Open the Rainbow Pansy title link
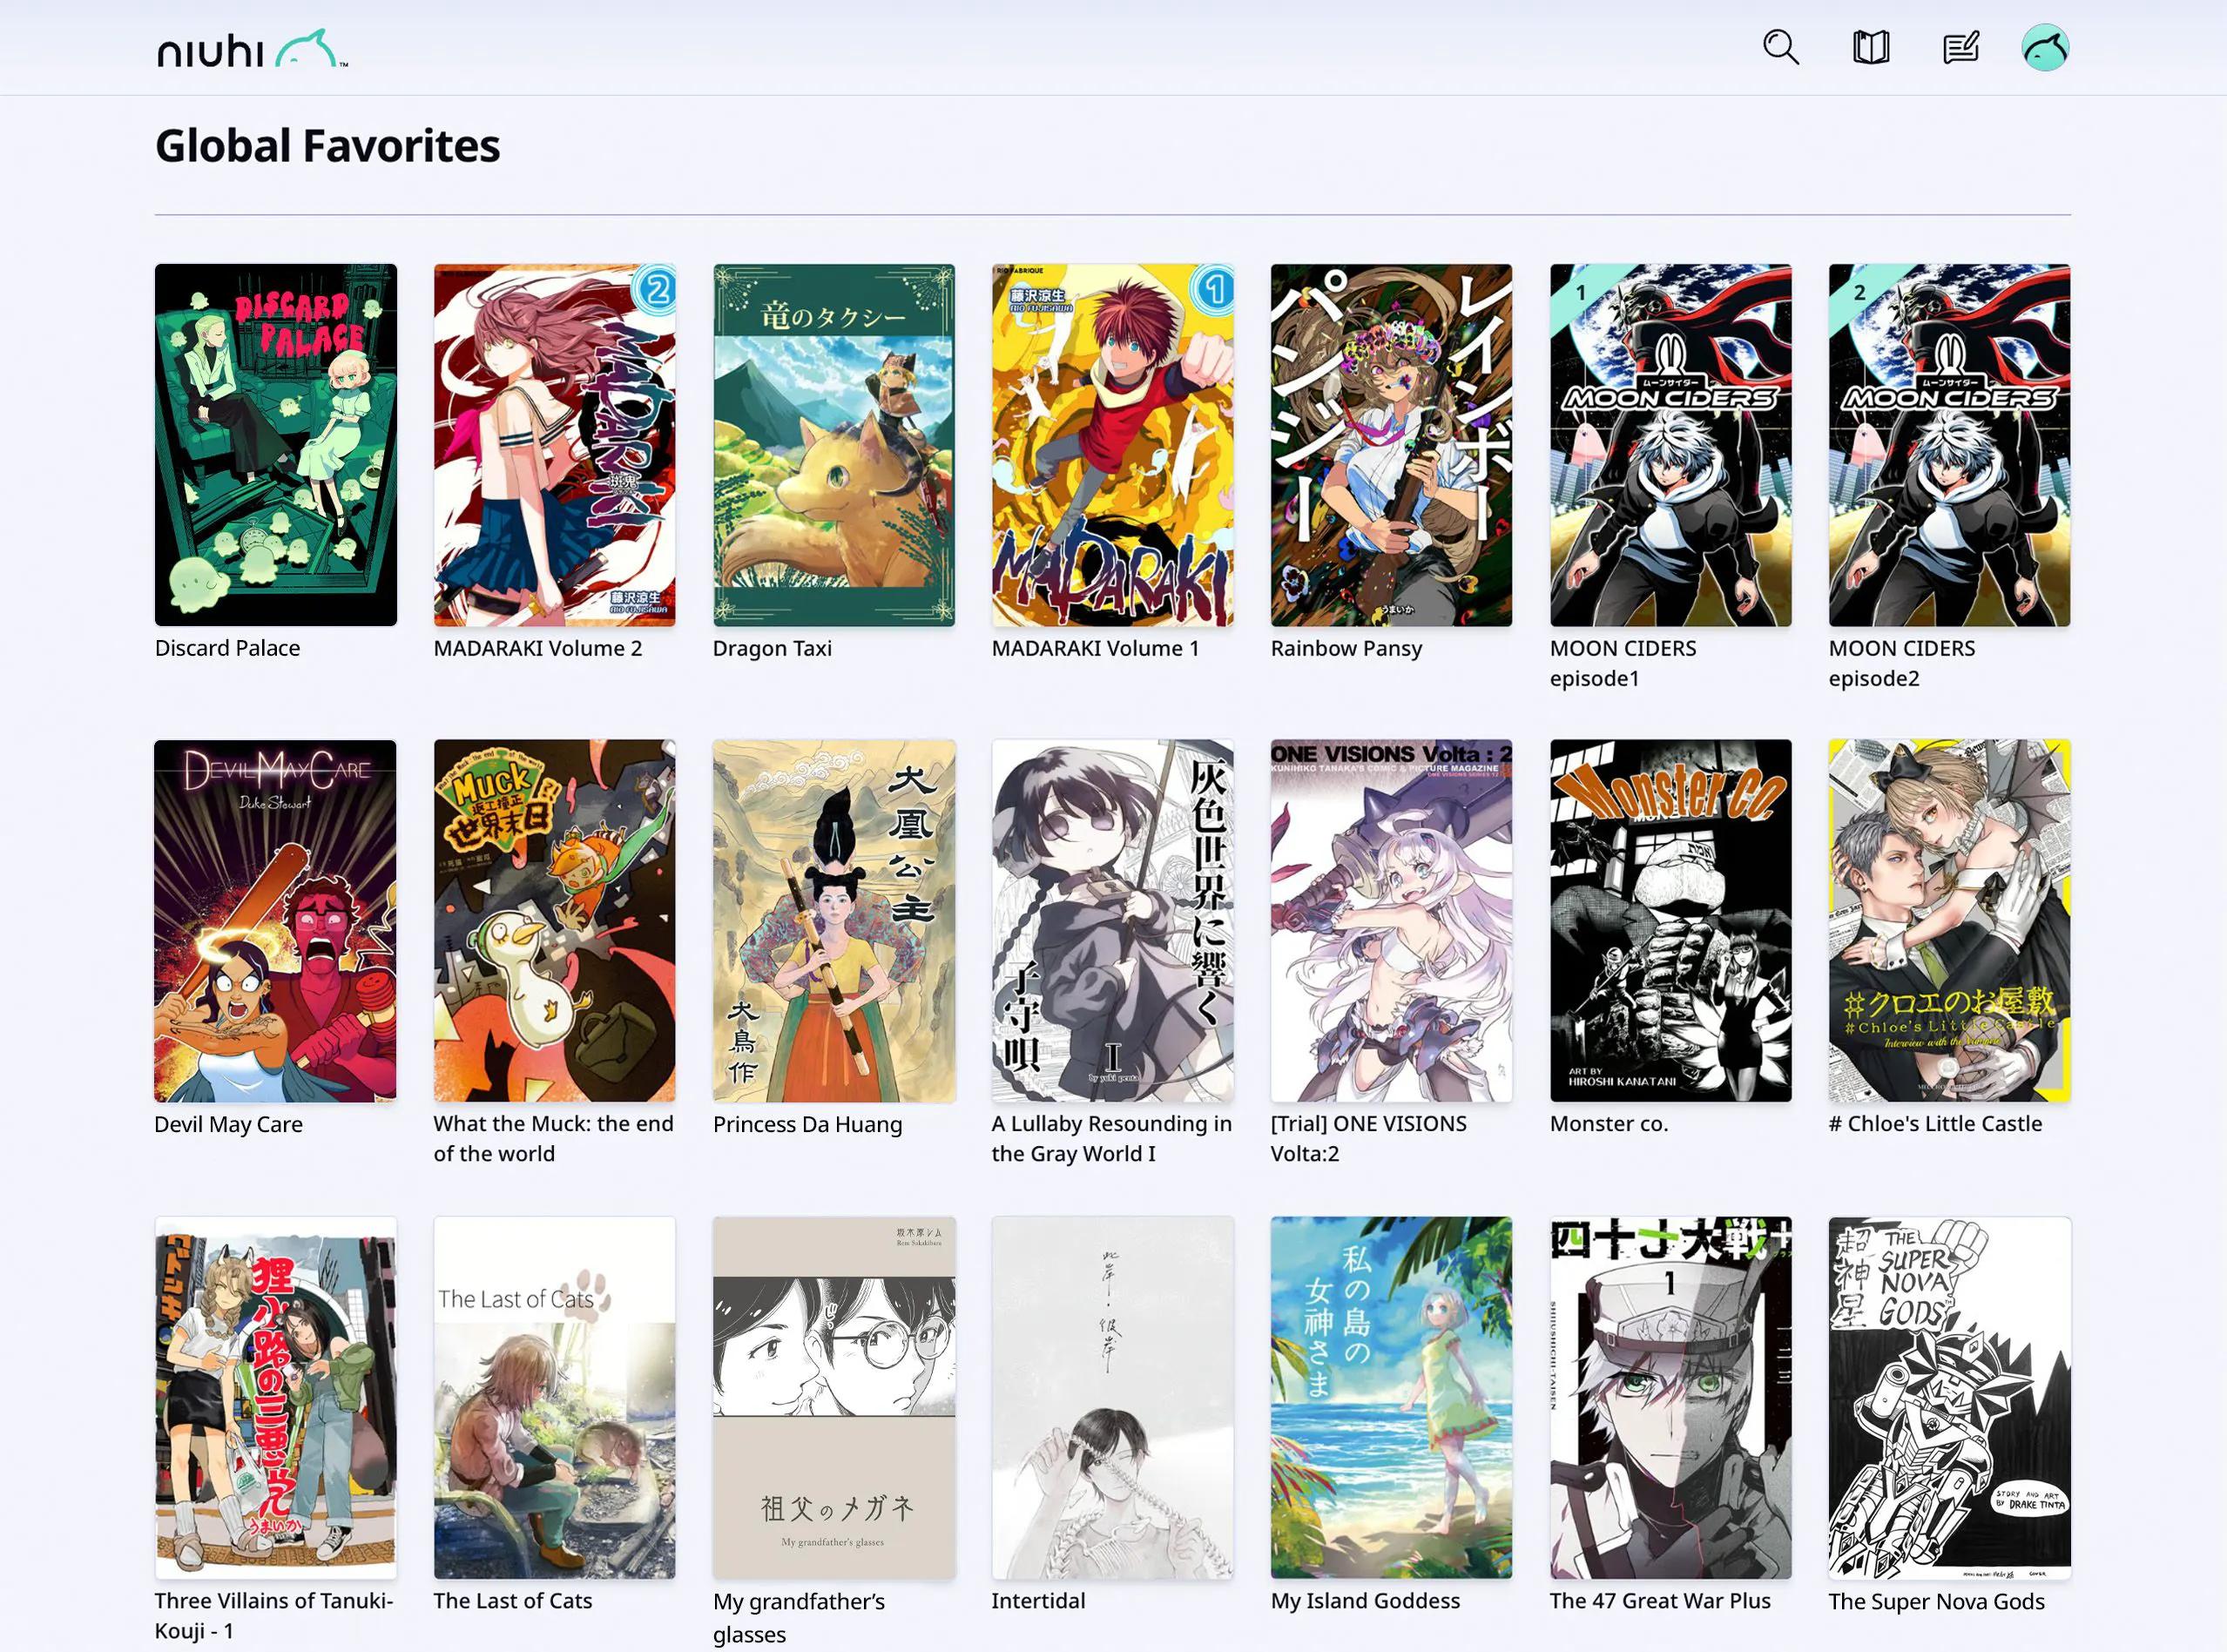 pyautogui.click(x=1346, y=648)
